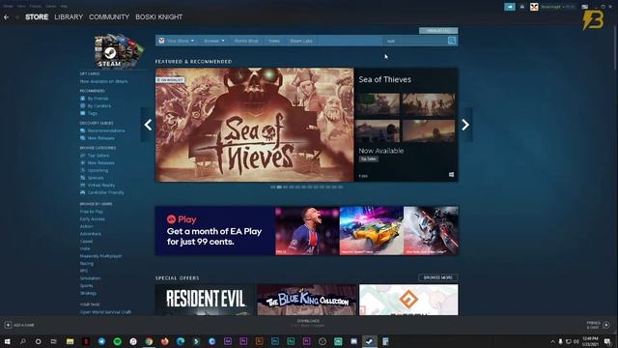Open the Resident Evil special offer
618x348 pixels.
pos(205,300)
